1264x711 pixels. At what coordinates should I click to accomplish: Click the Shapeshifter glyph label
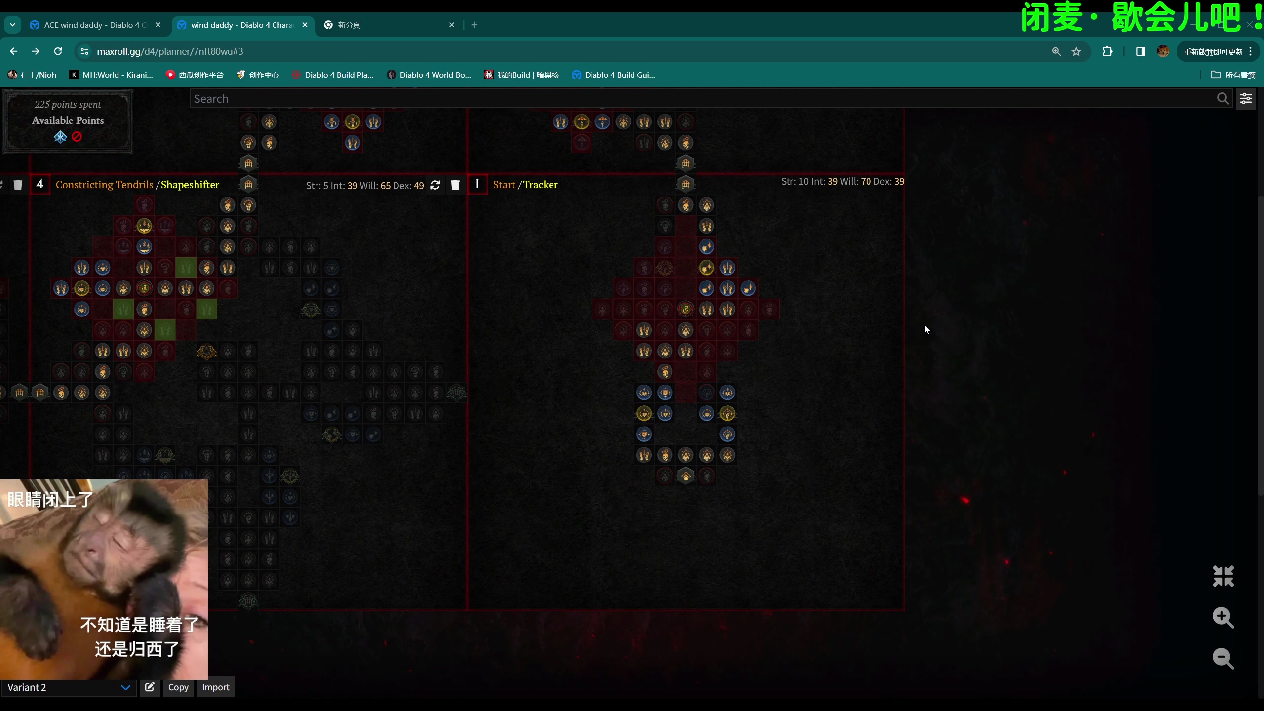point(190,185)
